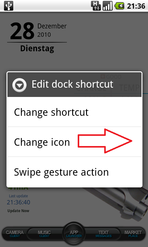Tap the signal strength bars icon

107,6
